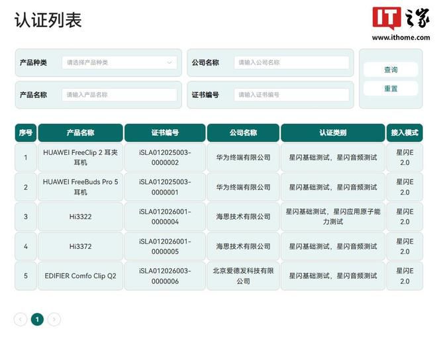Click 北京爱德发科技有限公司 company cell
Image resolution: width=437 pixels, height=337 pixels.
coord(243,276)
